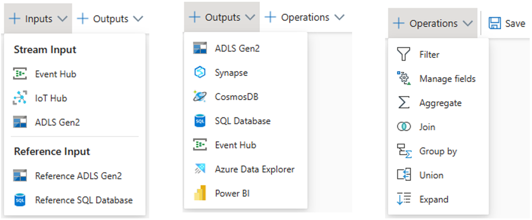Image resolution: width=532 pixels, height=220 pixels.
Task: Click the Save button
Action: 507,23
